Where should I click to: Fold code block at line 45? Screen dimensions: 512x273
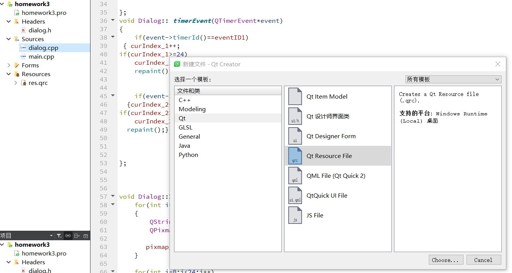pos(113,96)
